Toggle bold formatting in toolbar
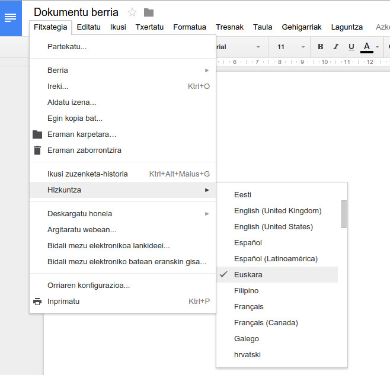 pyautogui.click(x=321, y=47)
